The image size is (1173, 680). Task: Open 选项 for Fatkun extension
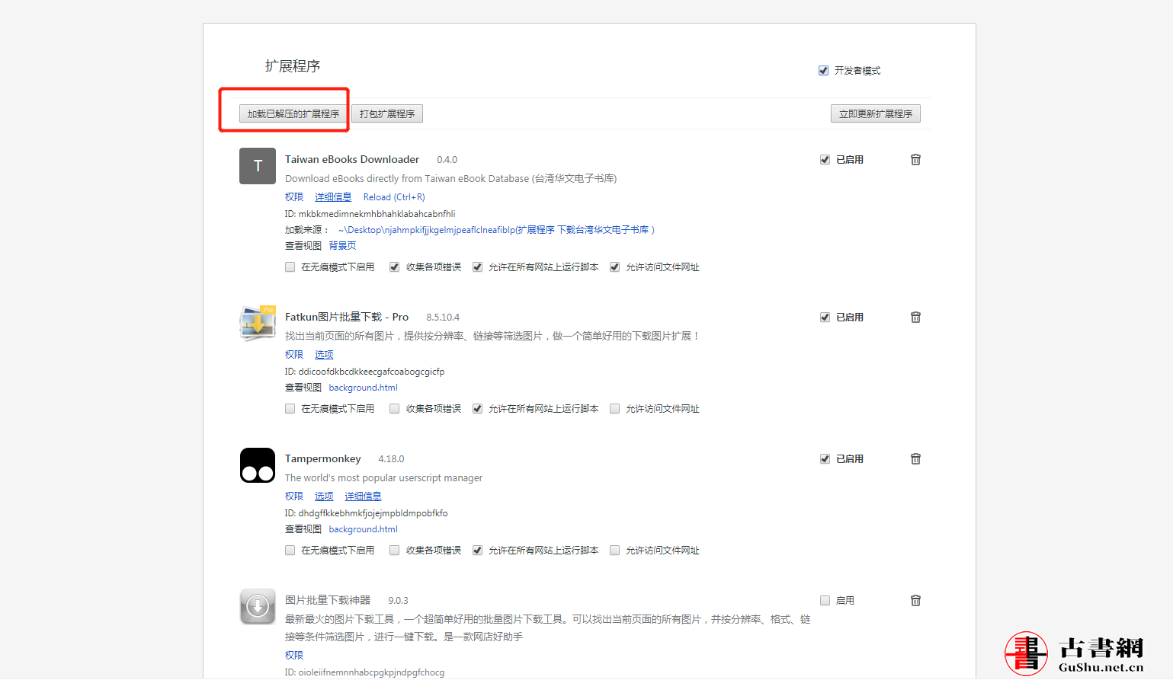coord(324,355)
